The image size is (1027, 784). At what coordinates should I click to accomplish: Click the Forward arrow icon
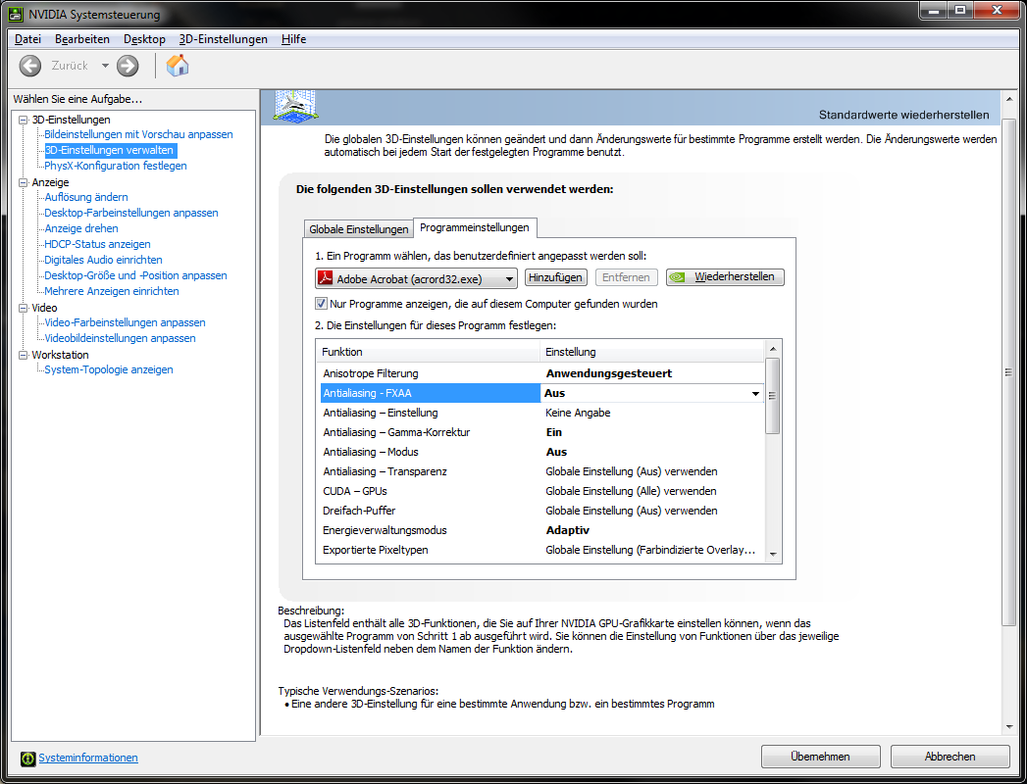point(128,66)
